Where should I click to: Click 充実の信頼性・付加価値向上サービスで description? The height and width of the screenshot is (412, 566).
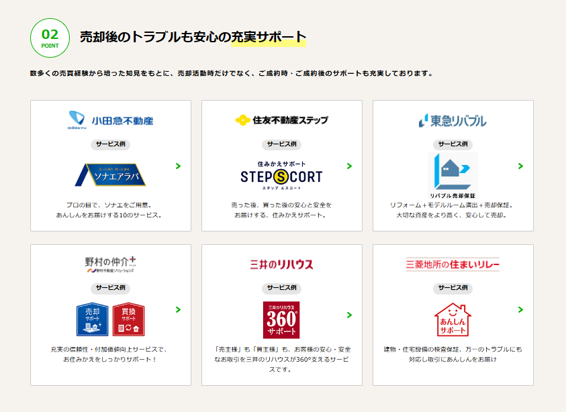coord(109,354)
